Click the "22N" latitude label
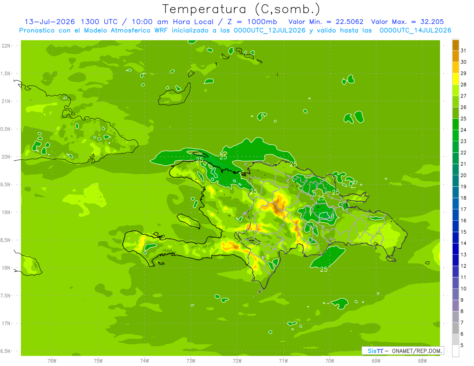This screenshot has width=474, height=366. [x=6, y=45]
